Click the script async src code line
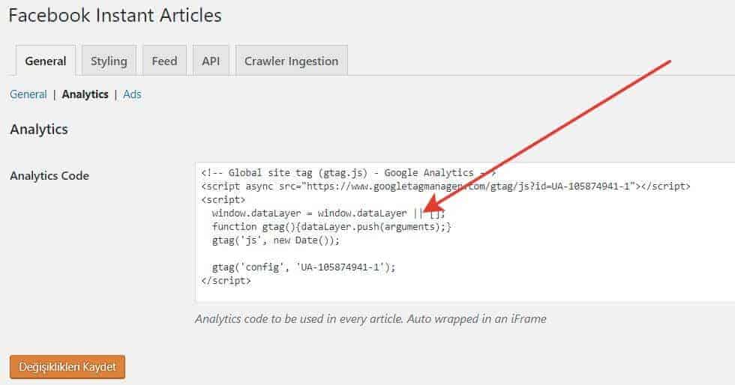Viewport: 735px width, 385px height. point(445,187)
